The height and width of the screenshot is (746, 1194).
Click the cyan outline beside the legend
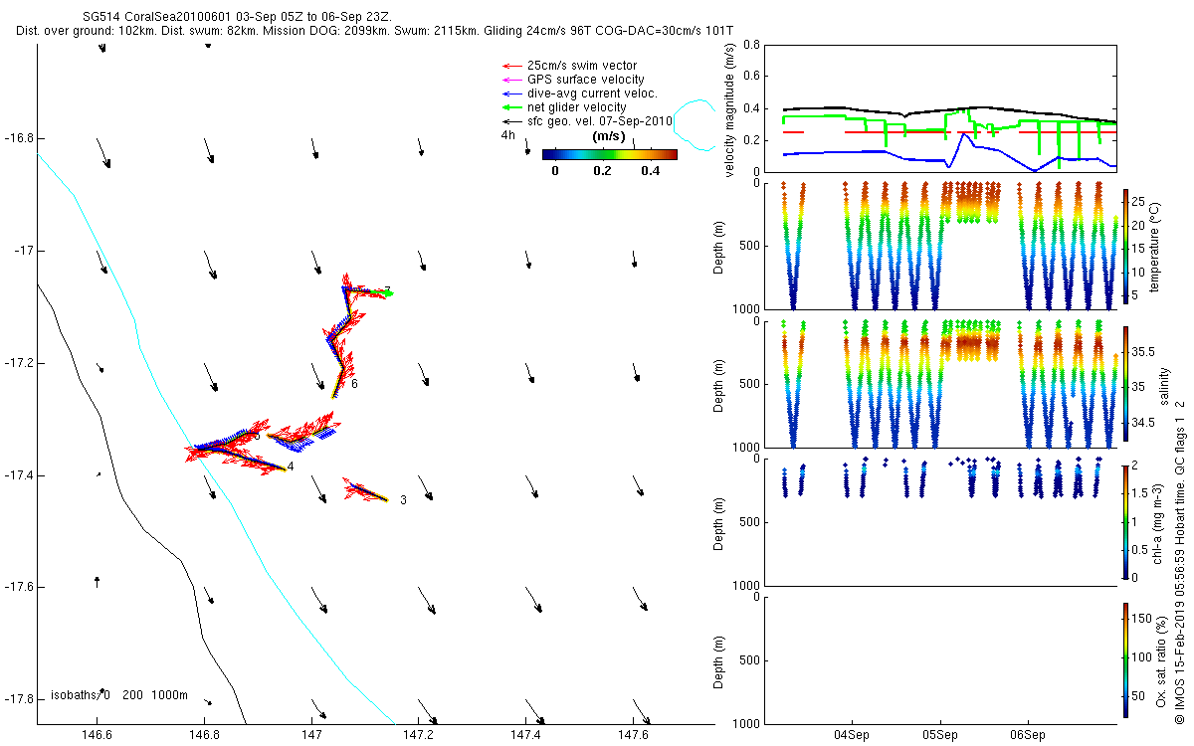696,124
